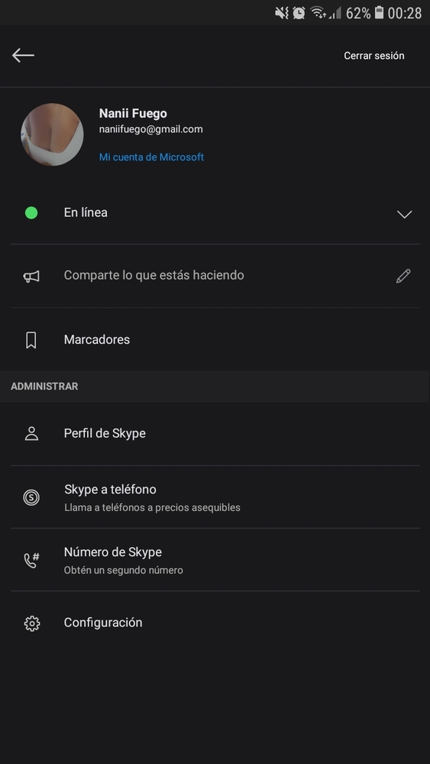Screen dimensions: 430x764
Task: Open the gear icon for Configuración
Action: tap(31, 623)
